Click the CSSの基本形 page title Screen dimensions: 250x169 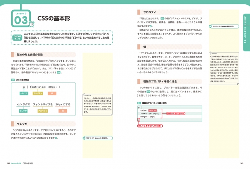coord(53,18)
